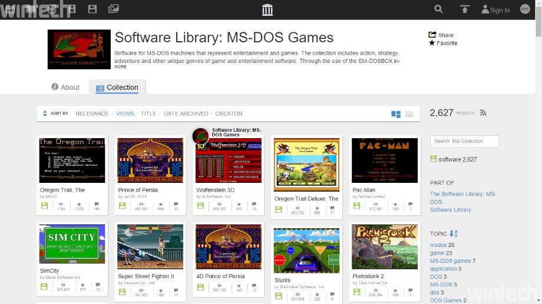Change topic sort order with the arrow icon

point(454,234)
